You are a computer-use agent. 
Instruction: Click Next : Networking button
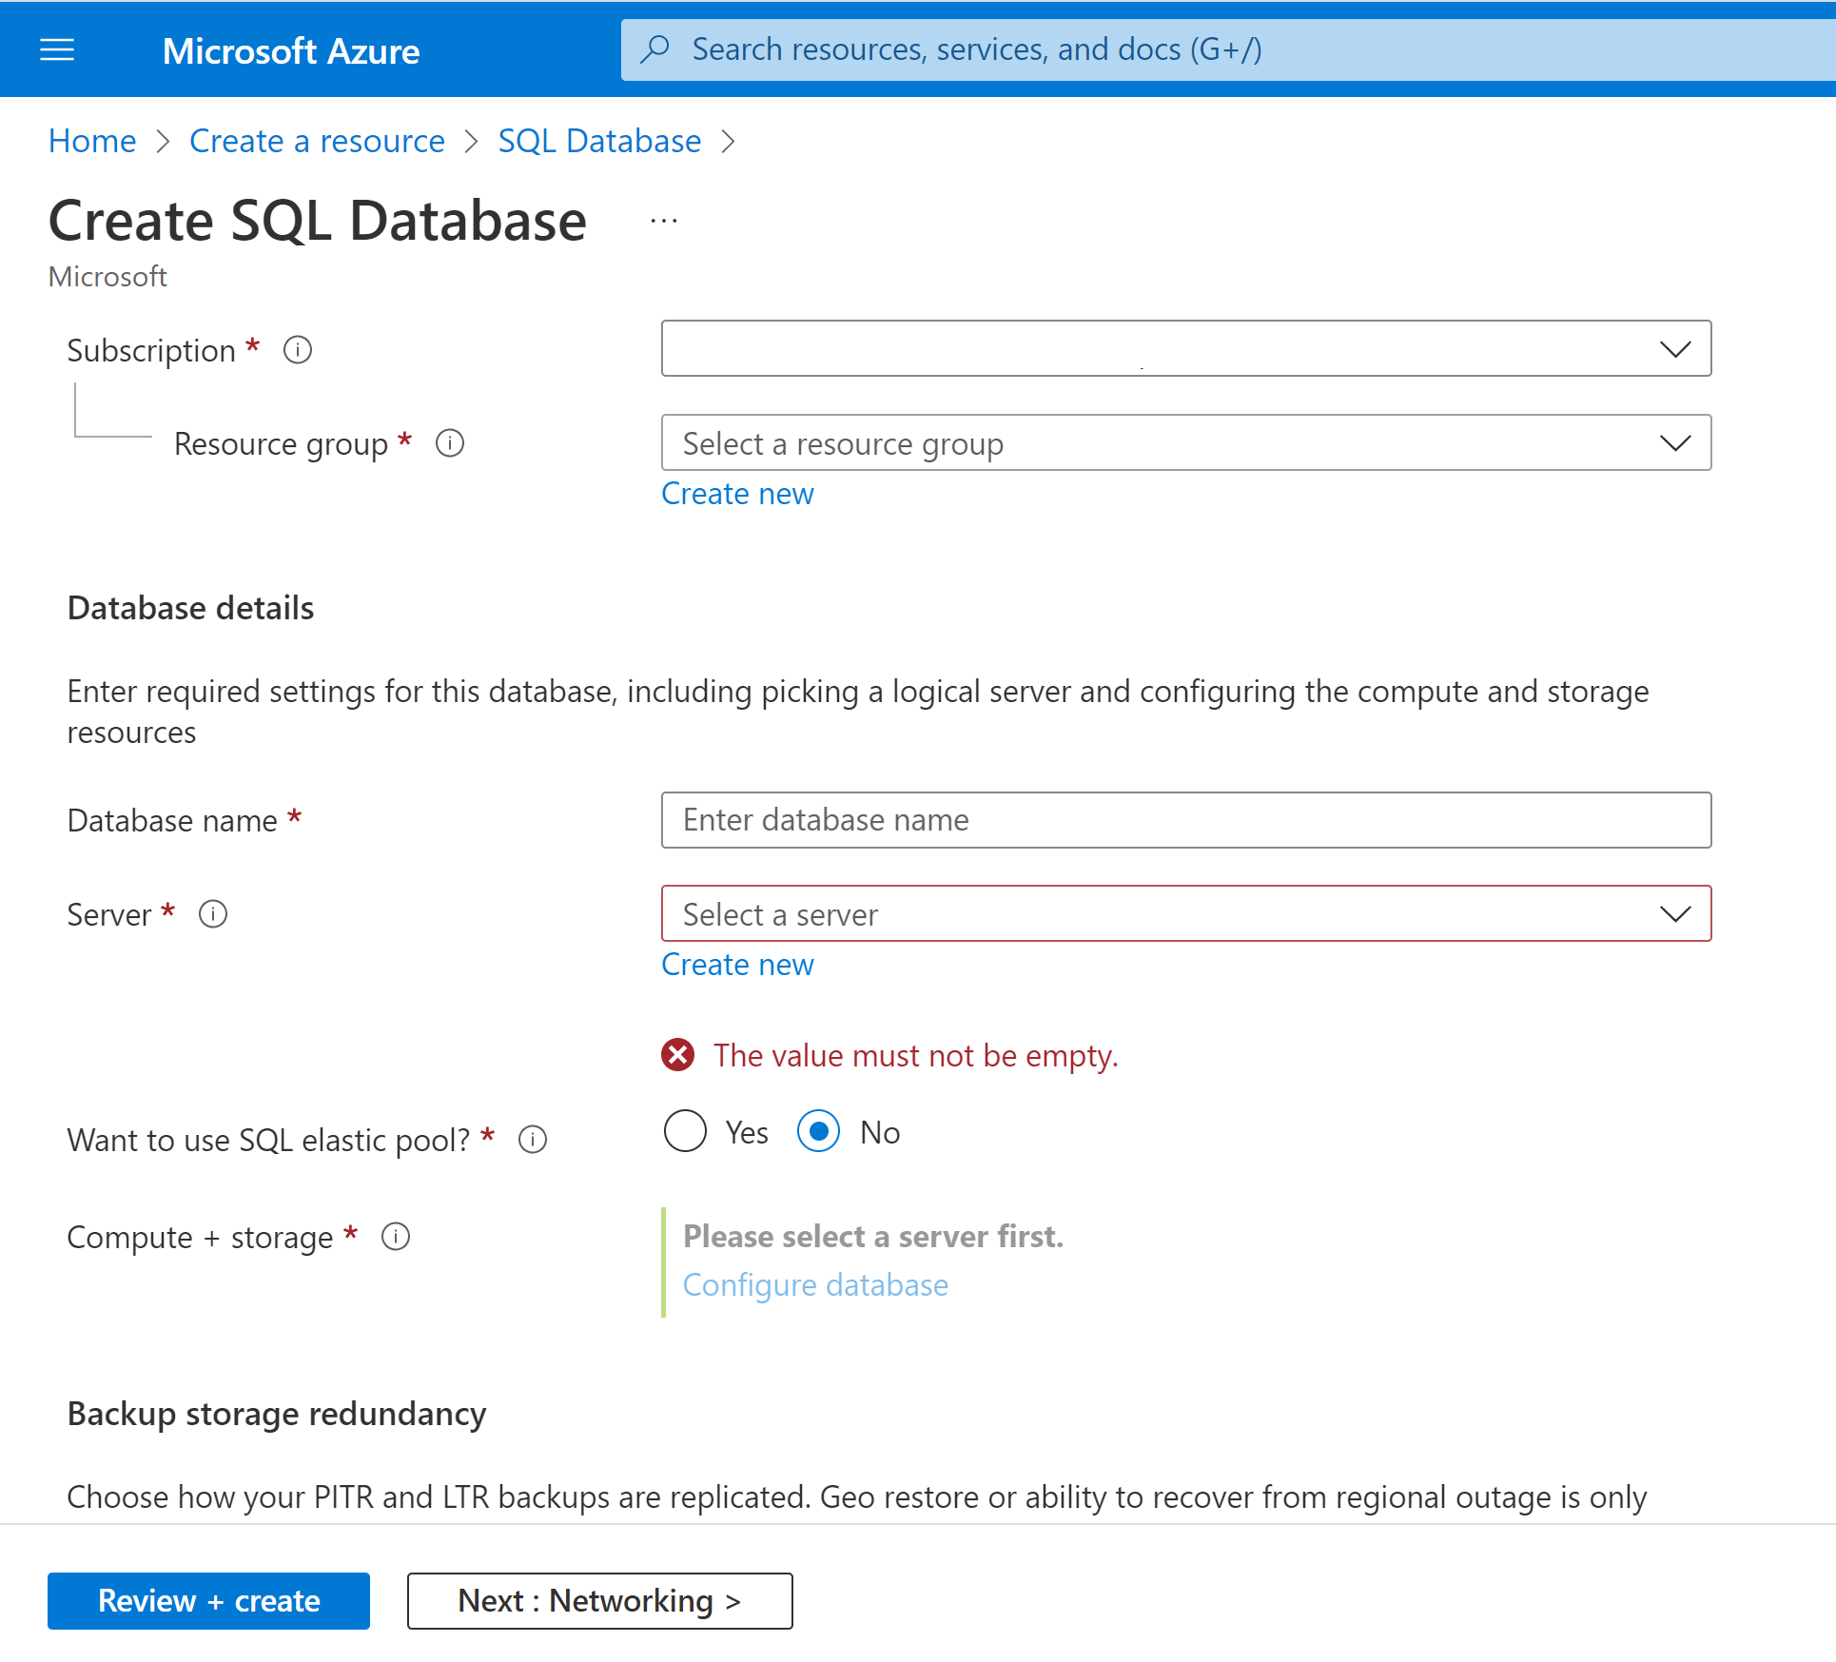[x=599, y=1600]
